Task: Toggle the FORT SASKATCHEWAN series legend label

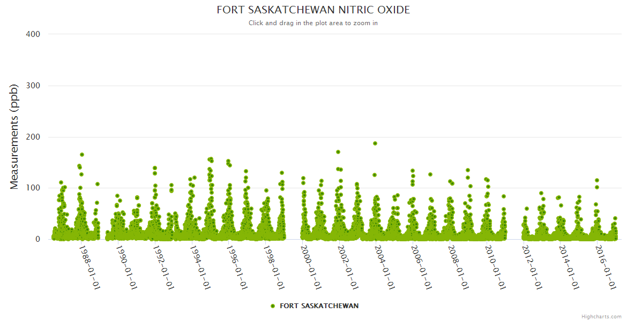Action: pos(319,306)
